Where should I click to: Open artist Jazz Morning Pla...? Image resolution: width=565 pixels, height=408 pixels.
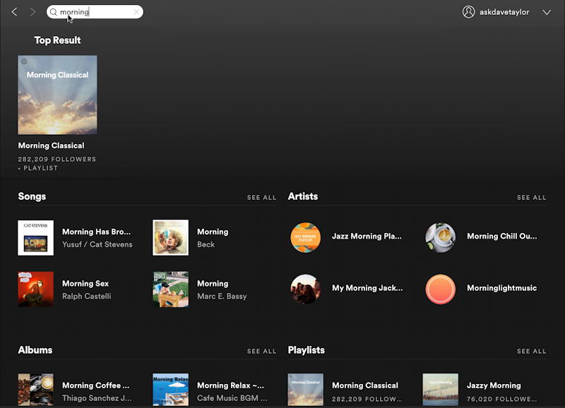pos(367,236)
